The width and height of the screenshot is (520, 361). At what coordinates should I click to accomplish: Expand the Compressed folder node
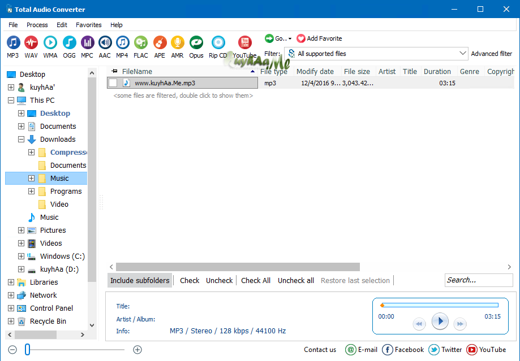tap(32, 153)
